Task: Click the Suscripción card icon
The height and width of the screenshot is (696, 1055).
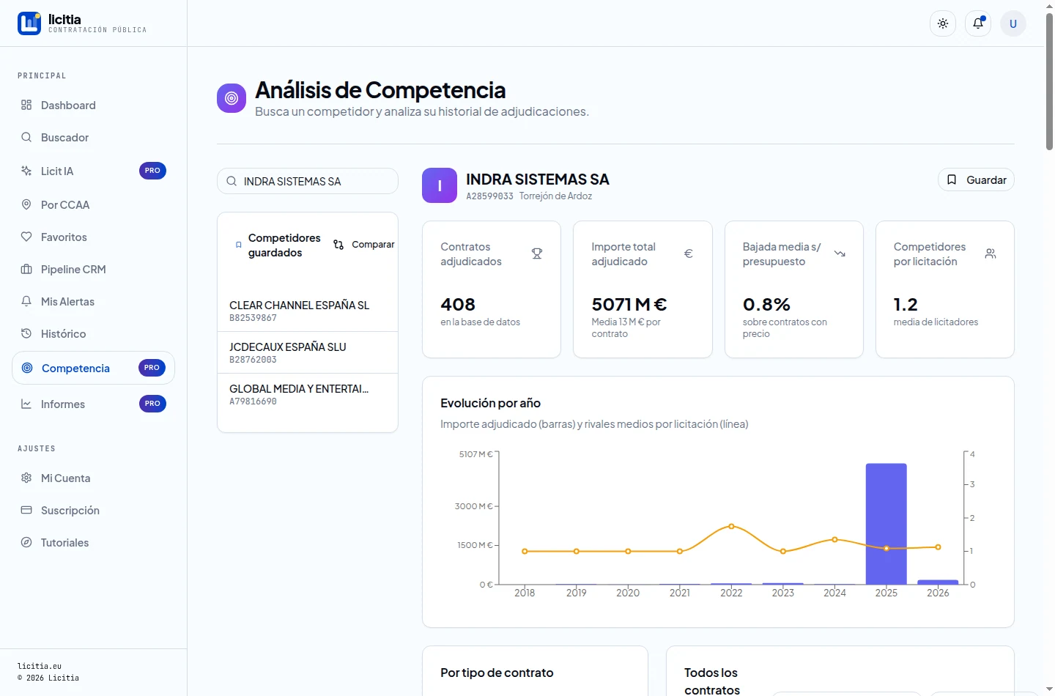Action: coord(26,510)
